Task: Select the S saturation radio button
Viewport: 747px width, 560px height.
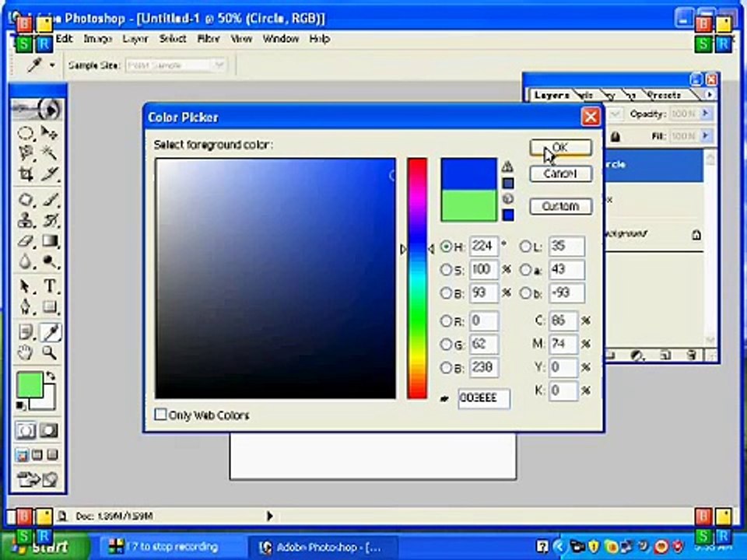Action: click(x=446, y=270)
